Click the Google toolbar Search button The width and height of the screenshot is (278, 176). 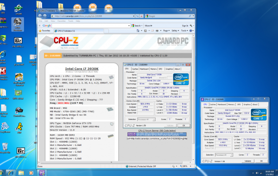(x=137, y=25)
